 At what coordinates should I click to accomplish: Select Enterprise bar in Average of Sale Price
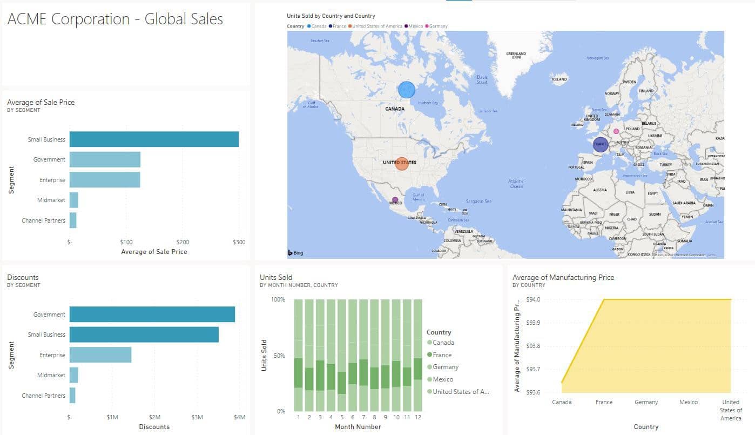(105, 180)
